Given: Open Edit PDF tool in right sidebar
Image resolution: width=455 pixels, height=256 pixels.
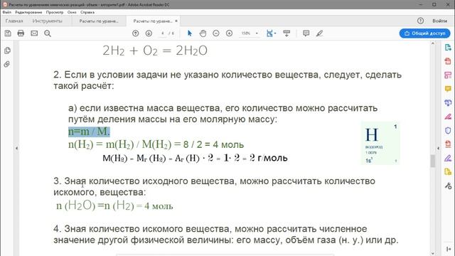Looking at the screenshot, I should (448, 75).
